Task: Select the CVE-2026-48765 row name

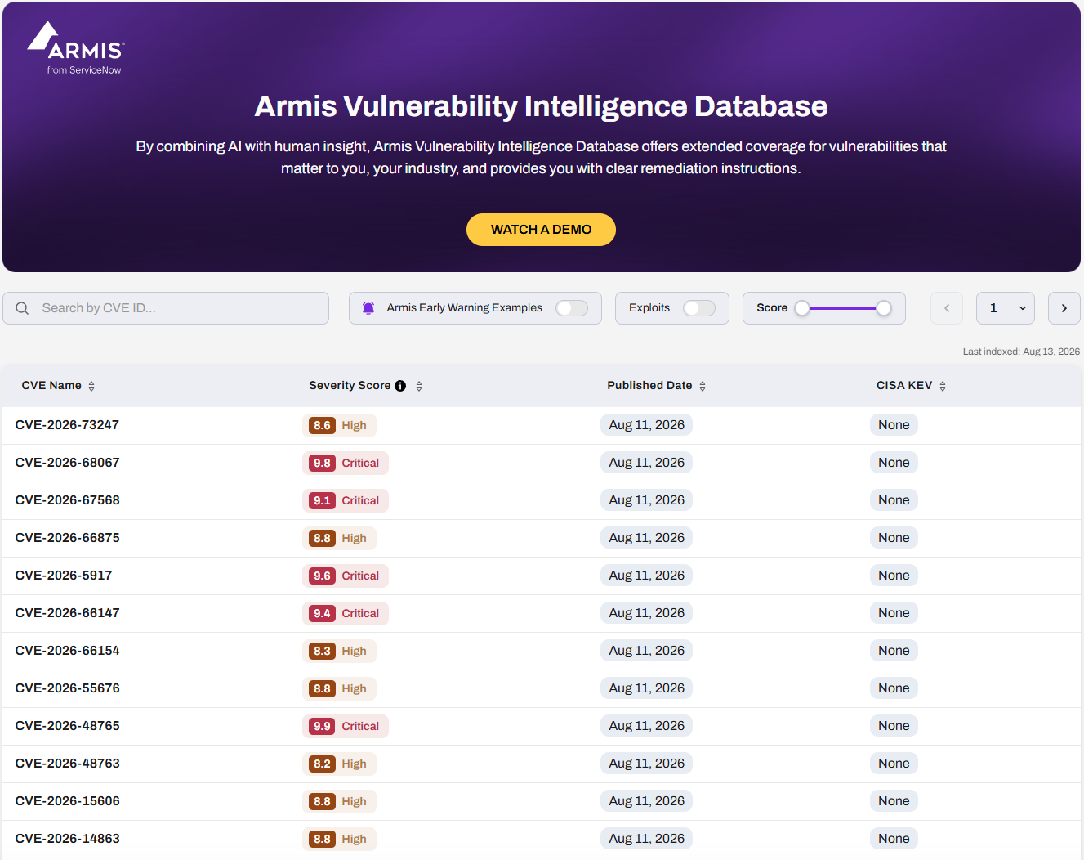Action: (67, 726)
